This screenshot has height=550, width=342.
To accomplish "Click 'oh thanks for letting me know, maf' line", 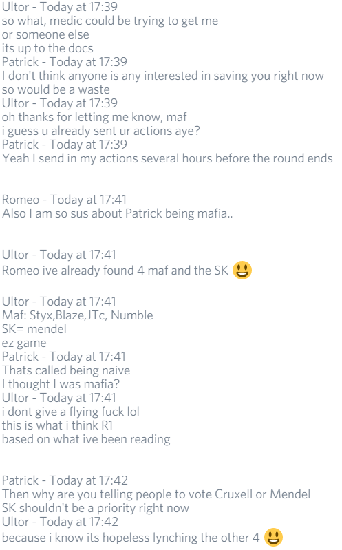I will point(94,117).
